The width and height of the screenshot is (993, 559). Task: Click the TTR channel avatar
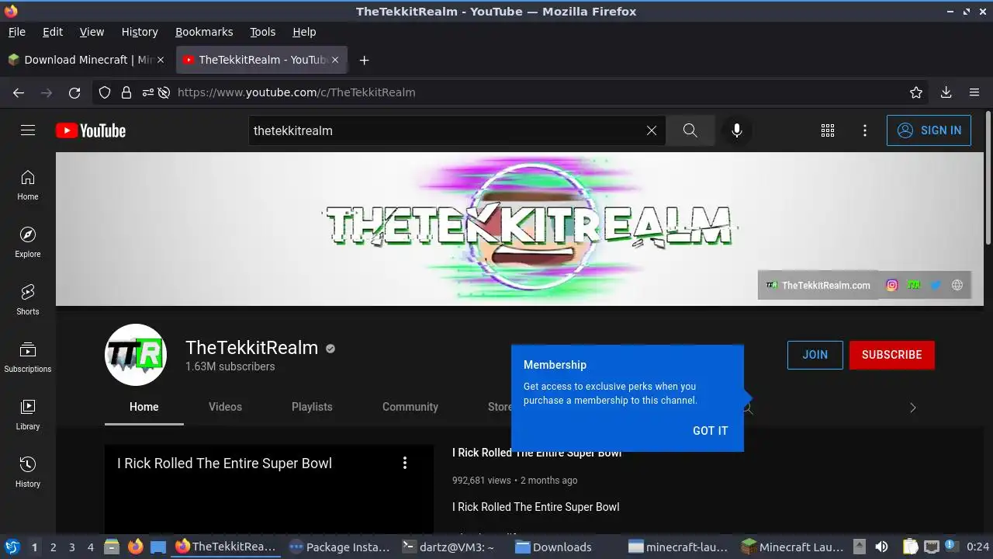click(x=136, y=355)
